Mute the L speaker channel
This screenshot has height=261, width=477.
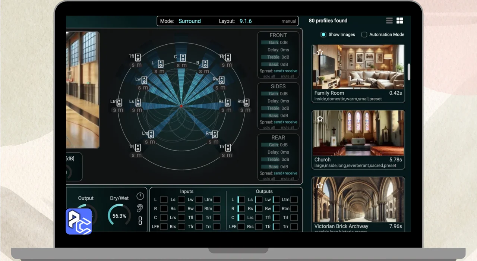pos(162,72)
